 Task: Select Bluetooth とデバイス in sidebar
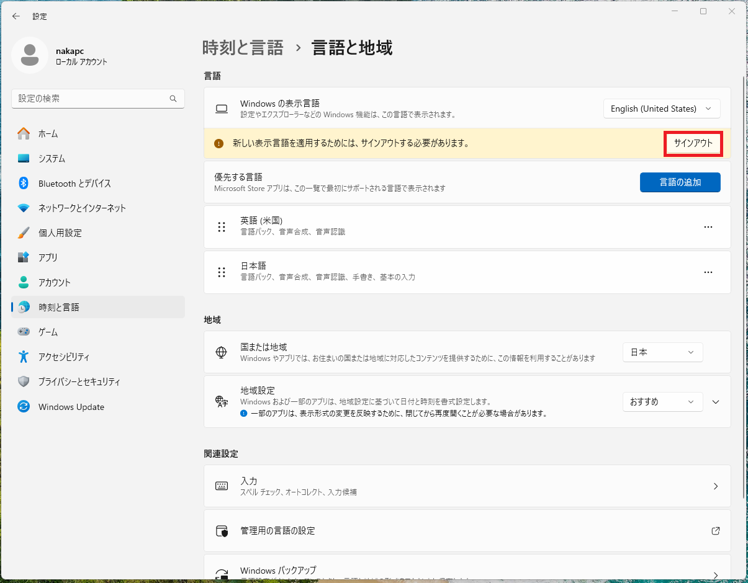tap(74, 184)
